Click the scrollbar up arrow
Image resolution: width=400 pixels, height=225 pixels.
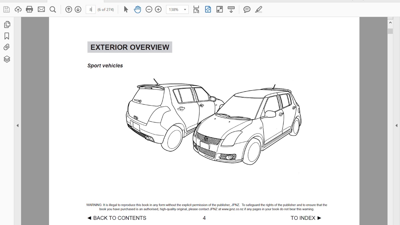point(390,22)
